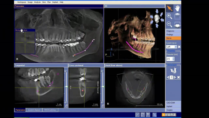This screenshot has width=209, height=118.
Task: Click the Diameter value input field
Action: [x=169, y=59]
